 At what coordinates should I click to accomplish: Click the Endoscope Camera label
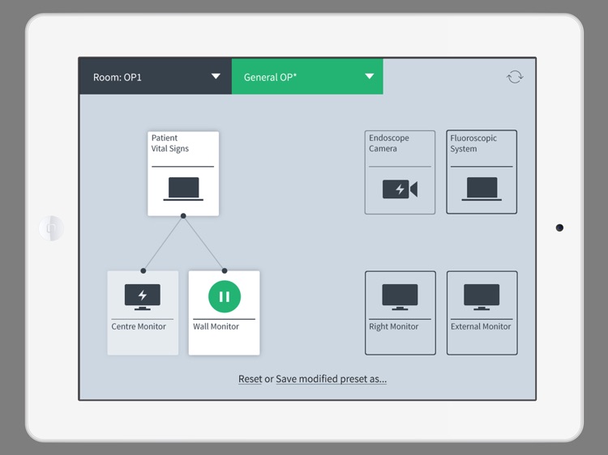click(x=389, y=143)
